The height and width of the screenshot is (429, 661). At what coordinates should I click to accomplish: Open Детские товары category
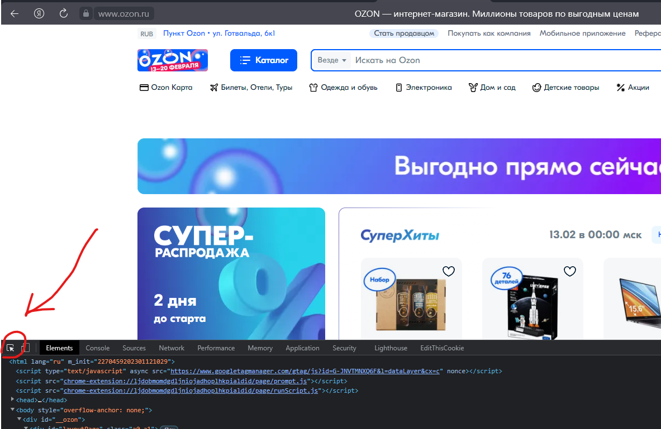(x=565, y=88)
